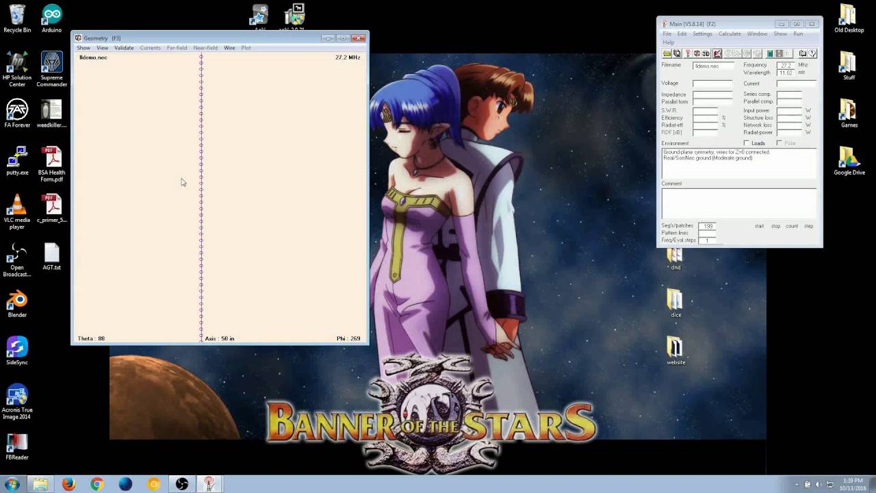Open File Explorer from the taskbar
876x493 pixels.
[40, 484]
